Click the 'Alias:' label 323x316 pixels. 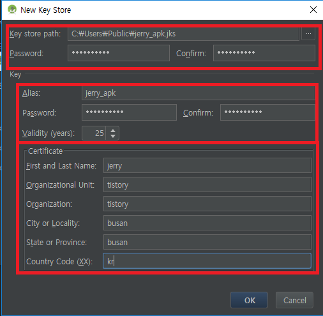click(x=31, y=93)
